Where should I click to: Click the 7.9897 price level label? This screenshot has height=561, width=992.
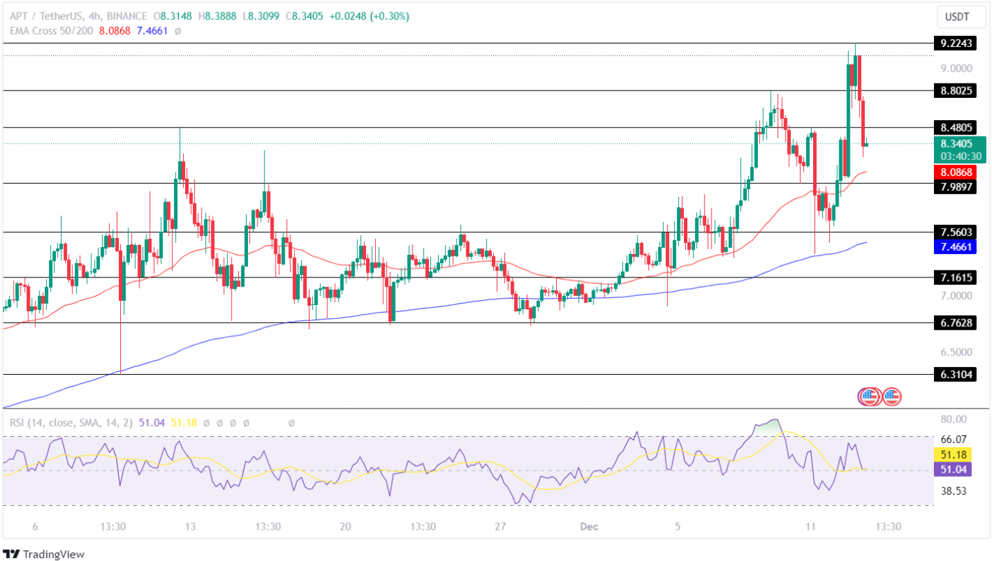pos(957,186)
